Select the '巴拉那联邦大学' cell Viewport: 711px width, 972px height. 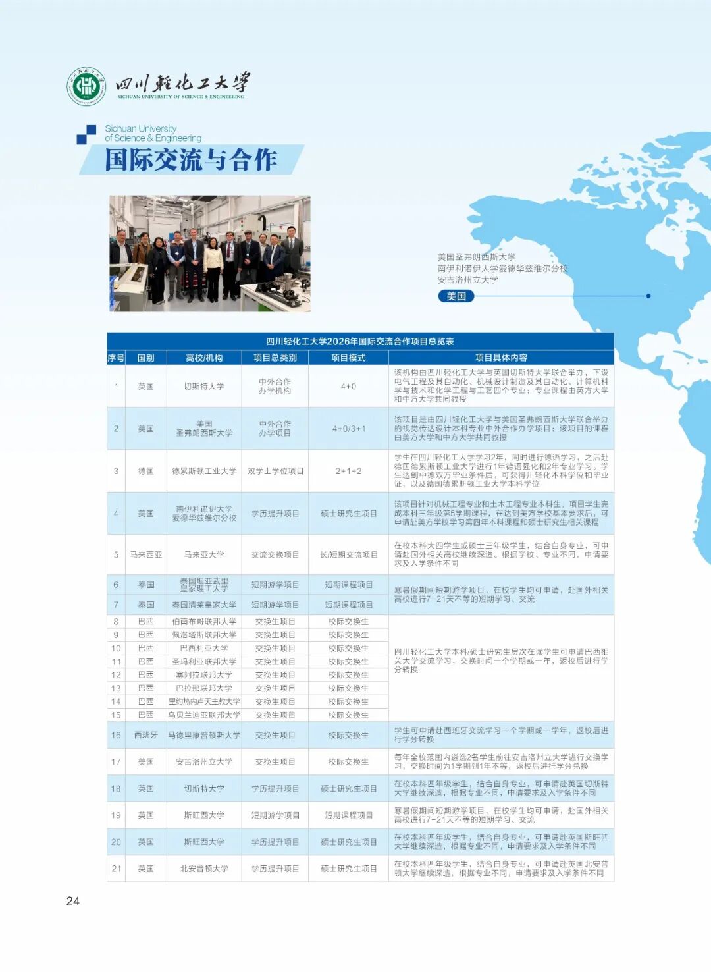(x=204, y=688)
